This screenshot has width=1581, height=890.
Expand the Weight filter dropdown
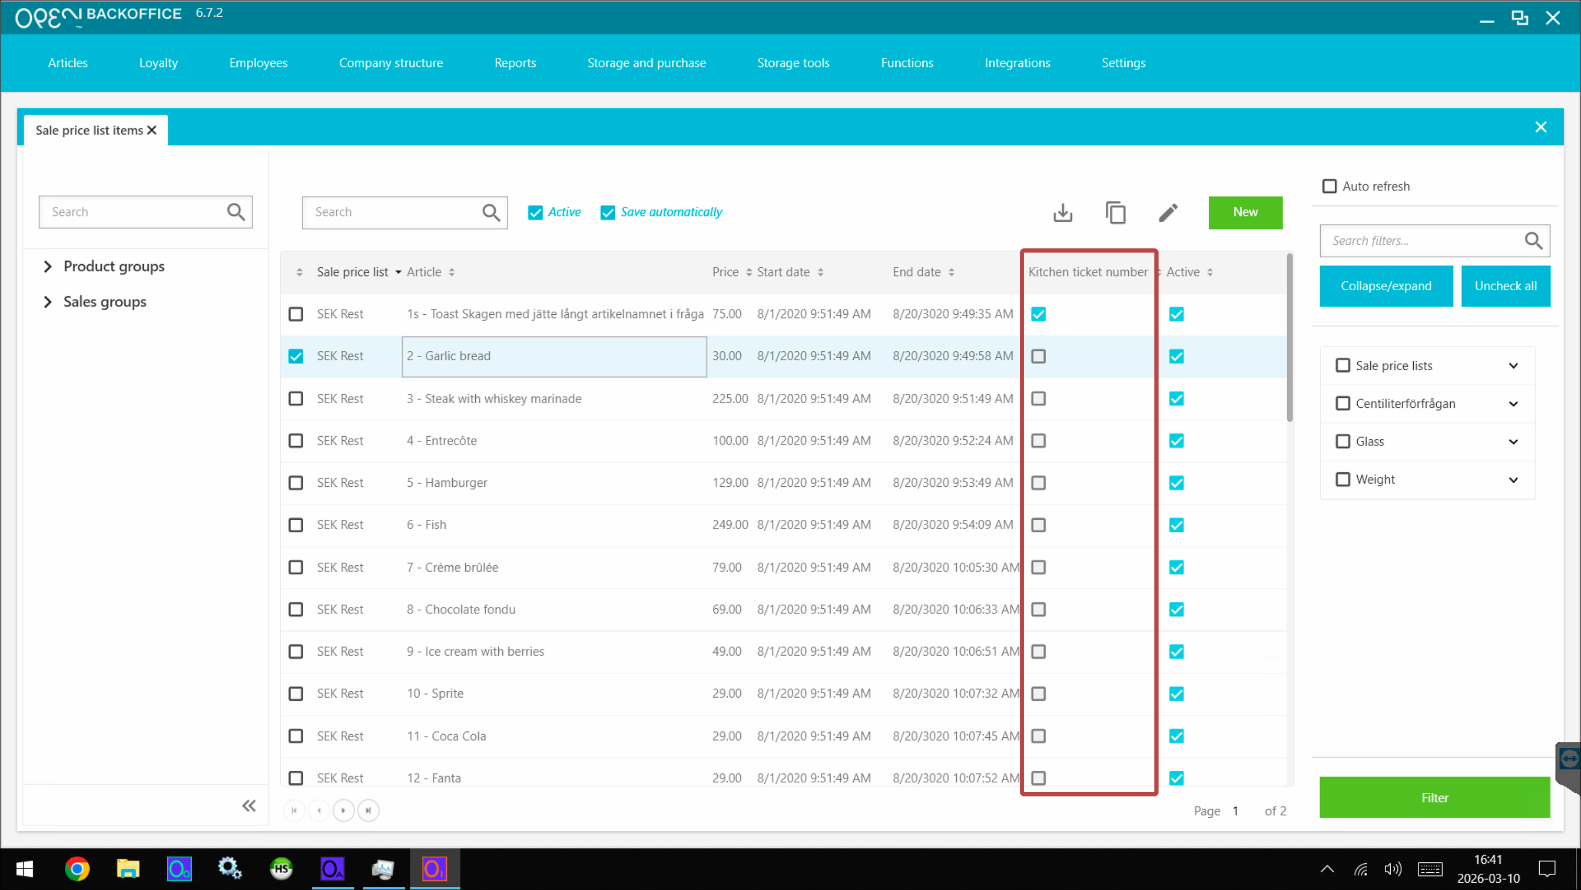point(1513,480)
